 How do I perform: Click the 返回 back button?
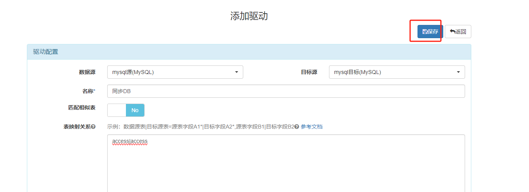click(x=458, y=32)
